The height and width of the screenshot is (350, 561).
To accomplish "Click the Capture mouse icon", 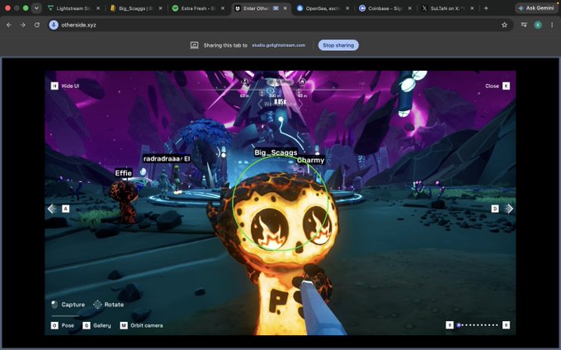I will [54, 305].
